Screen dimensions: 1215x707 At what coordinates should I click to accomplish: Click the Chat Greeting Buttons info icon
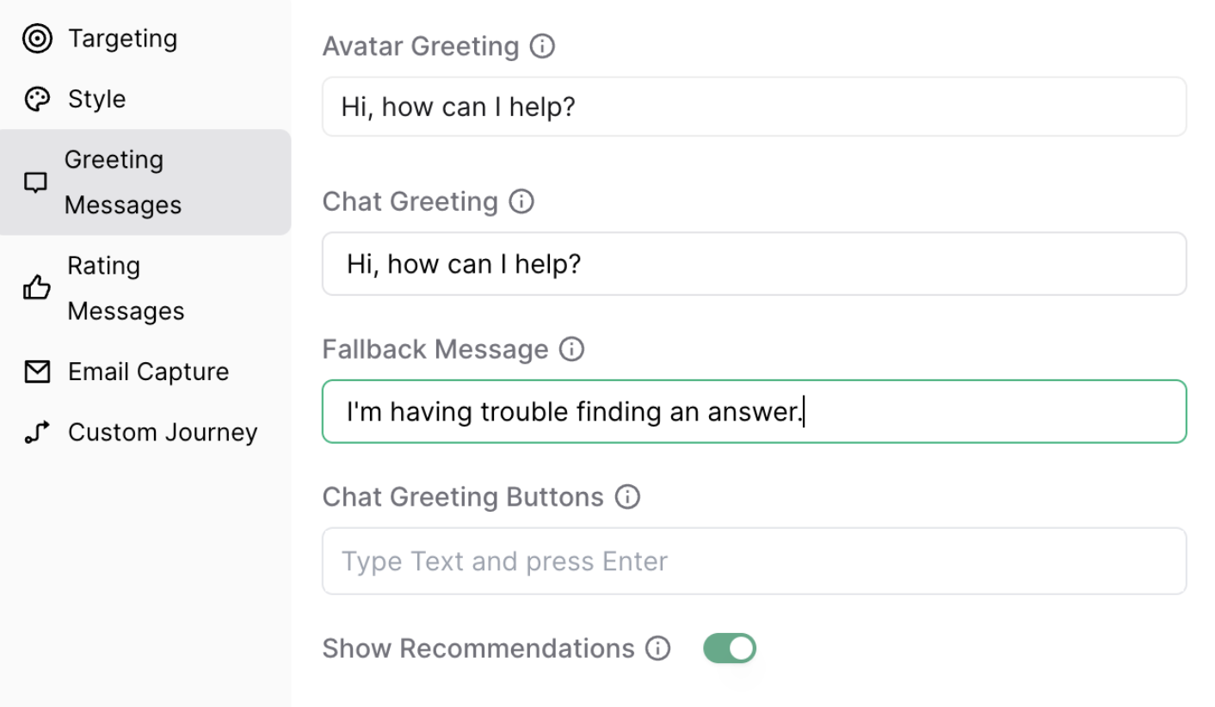pyautogui.click(x=628, y=497)
